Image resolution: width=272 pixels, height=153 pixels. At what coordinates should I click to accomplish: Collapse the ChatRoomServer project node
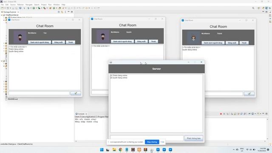2,15
